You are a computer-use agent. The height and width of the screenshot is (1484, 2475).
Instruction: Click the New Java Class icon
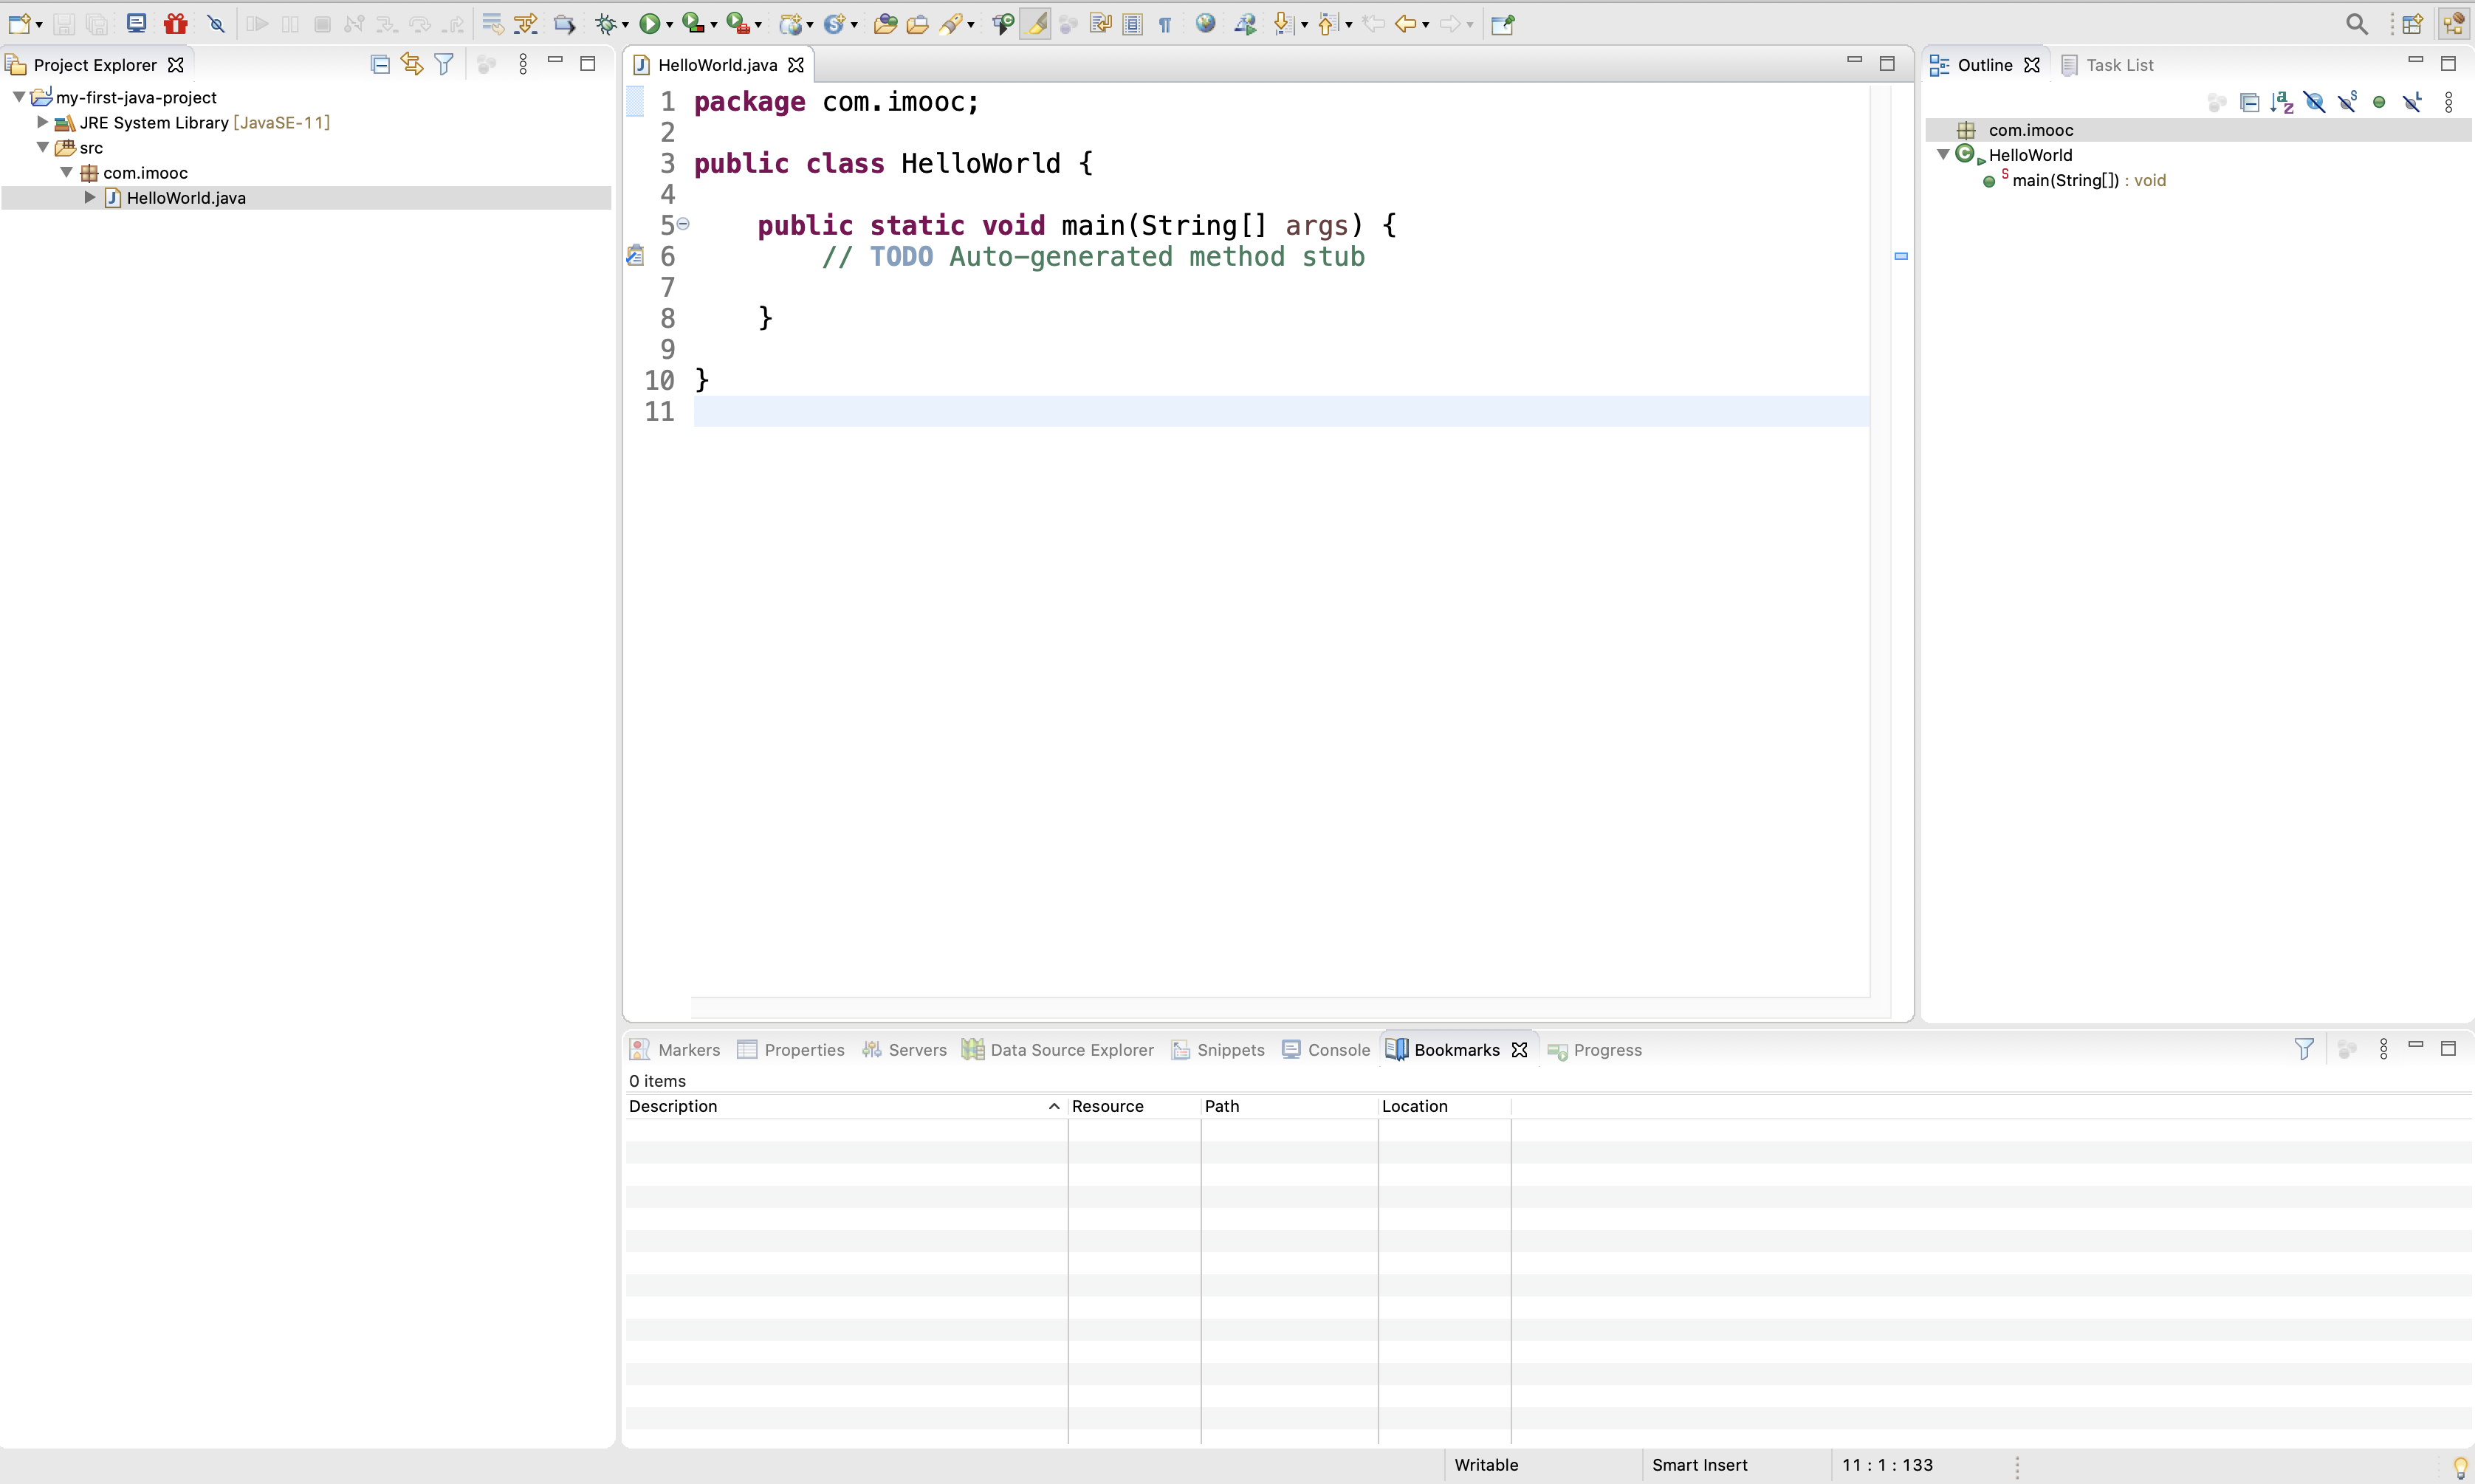(x=834, y=23)
